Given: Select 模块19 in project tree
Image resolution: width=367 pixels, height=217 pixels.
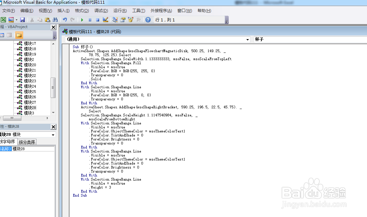Looking at the screenshot, I should [x=30, y=54].
